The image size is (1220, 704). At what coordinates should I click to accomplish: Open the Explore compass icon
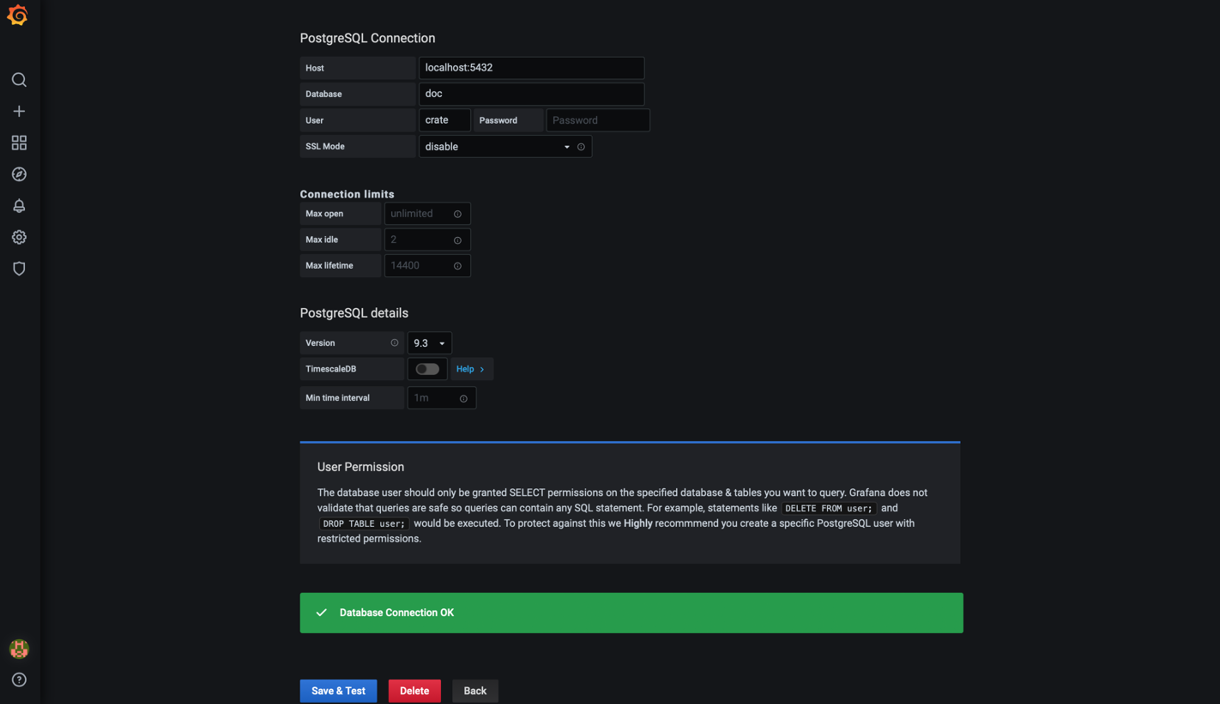(x=19, y=174)
